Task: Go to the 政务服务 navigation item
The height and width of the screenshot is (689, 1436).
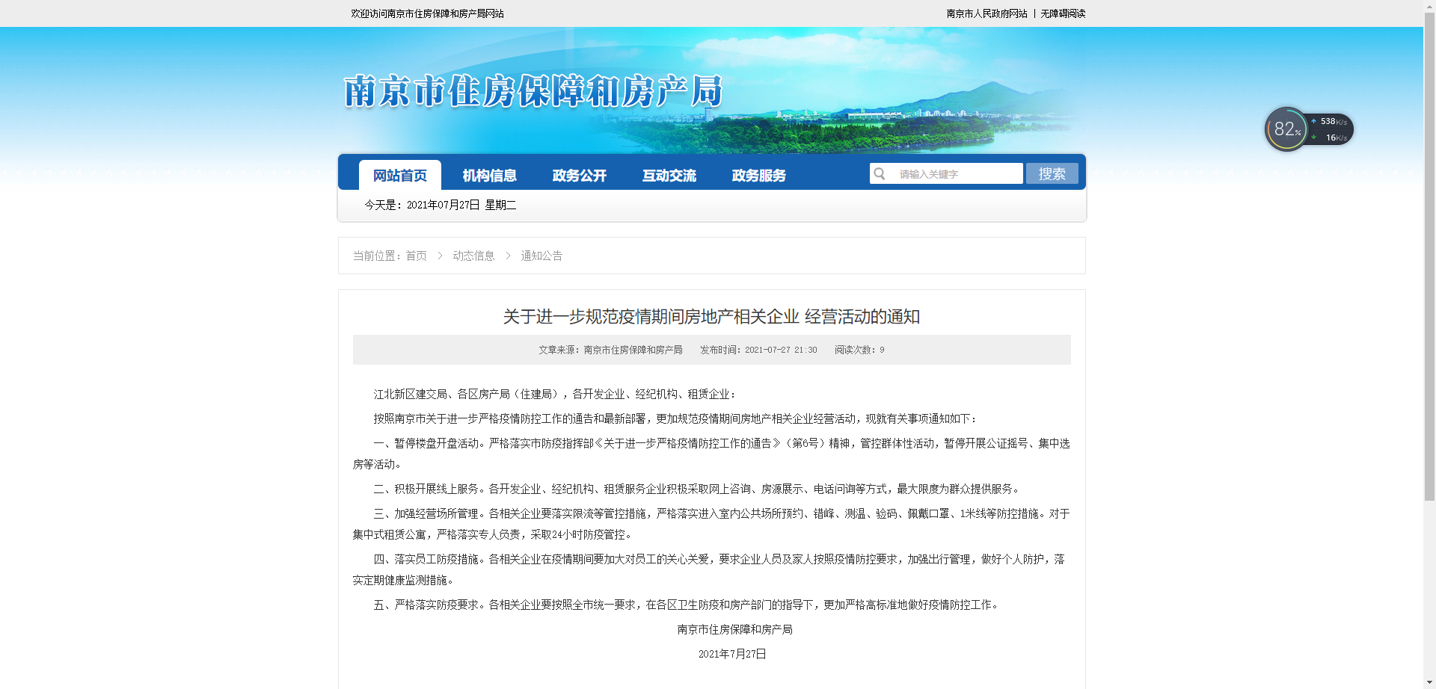Action: (759, 176)
